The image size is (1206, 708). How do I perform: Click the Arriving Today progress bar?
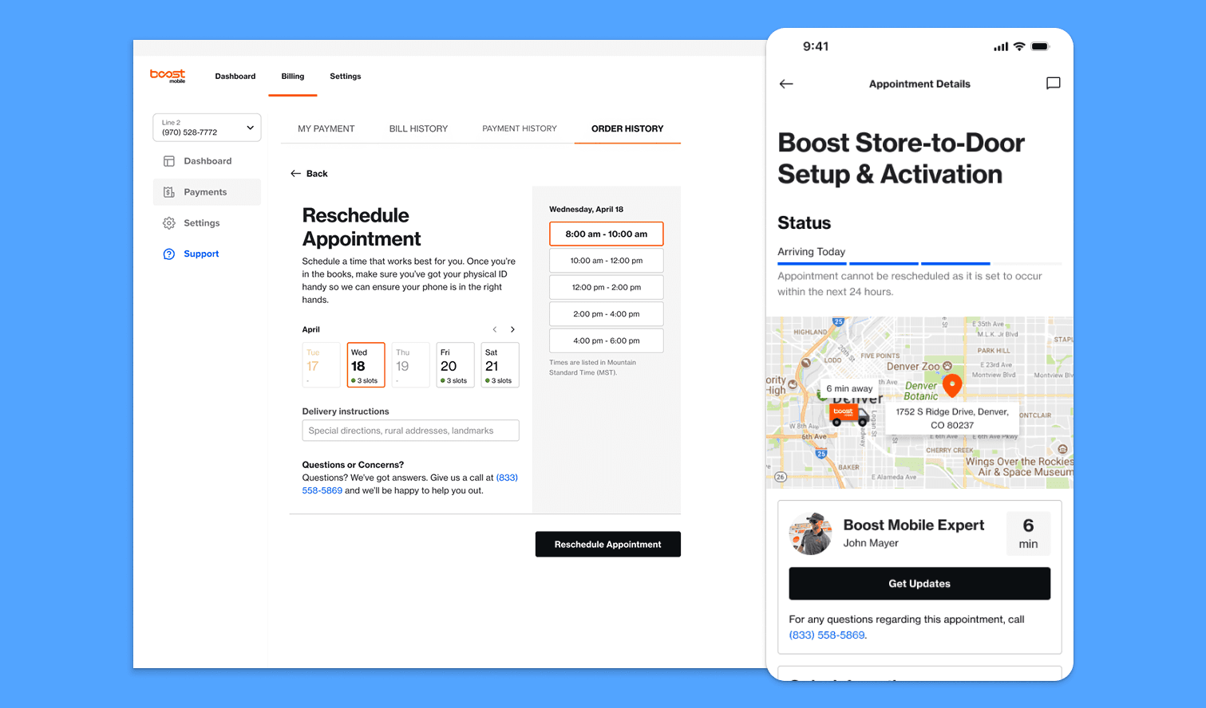coord(919,263)
